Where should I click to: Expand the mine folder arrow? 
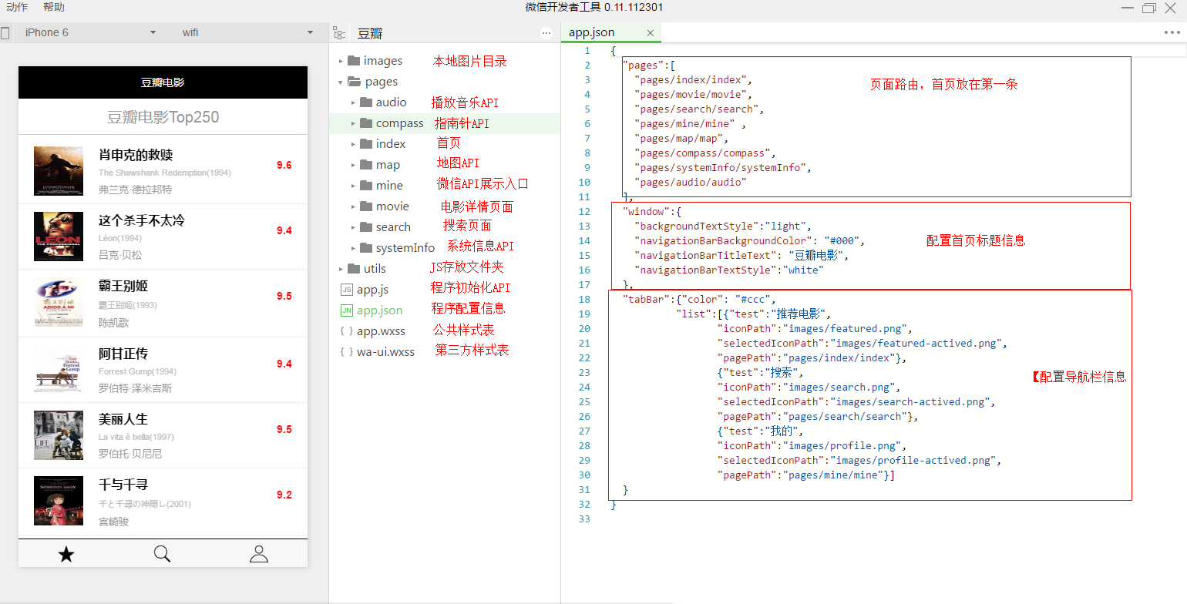[353, 186]
